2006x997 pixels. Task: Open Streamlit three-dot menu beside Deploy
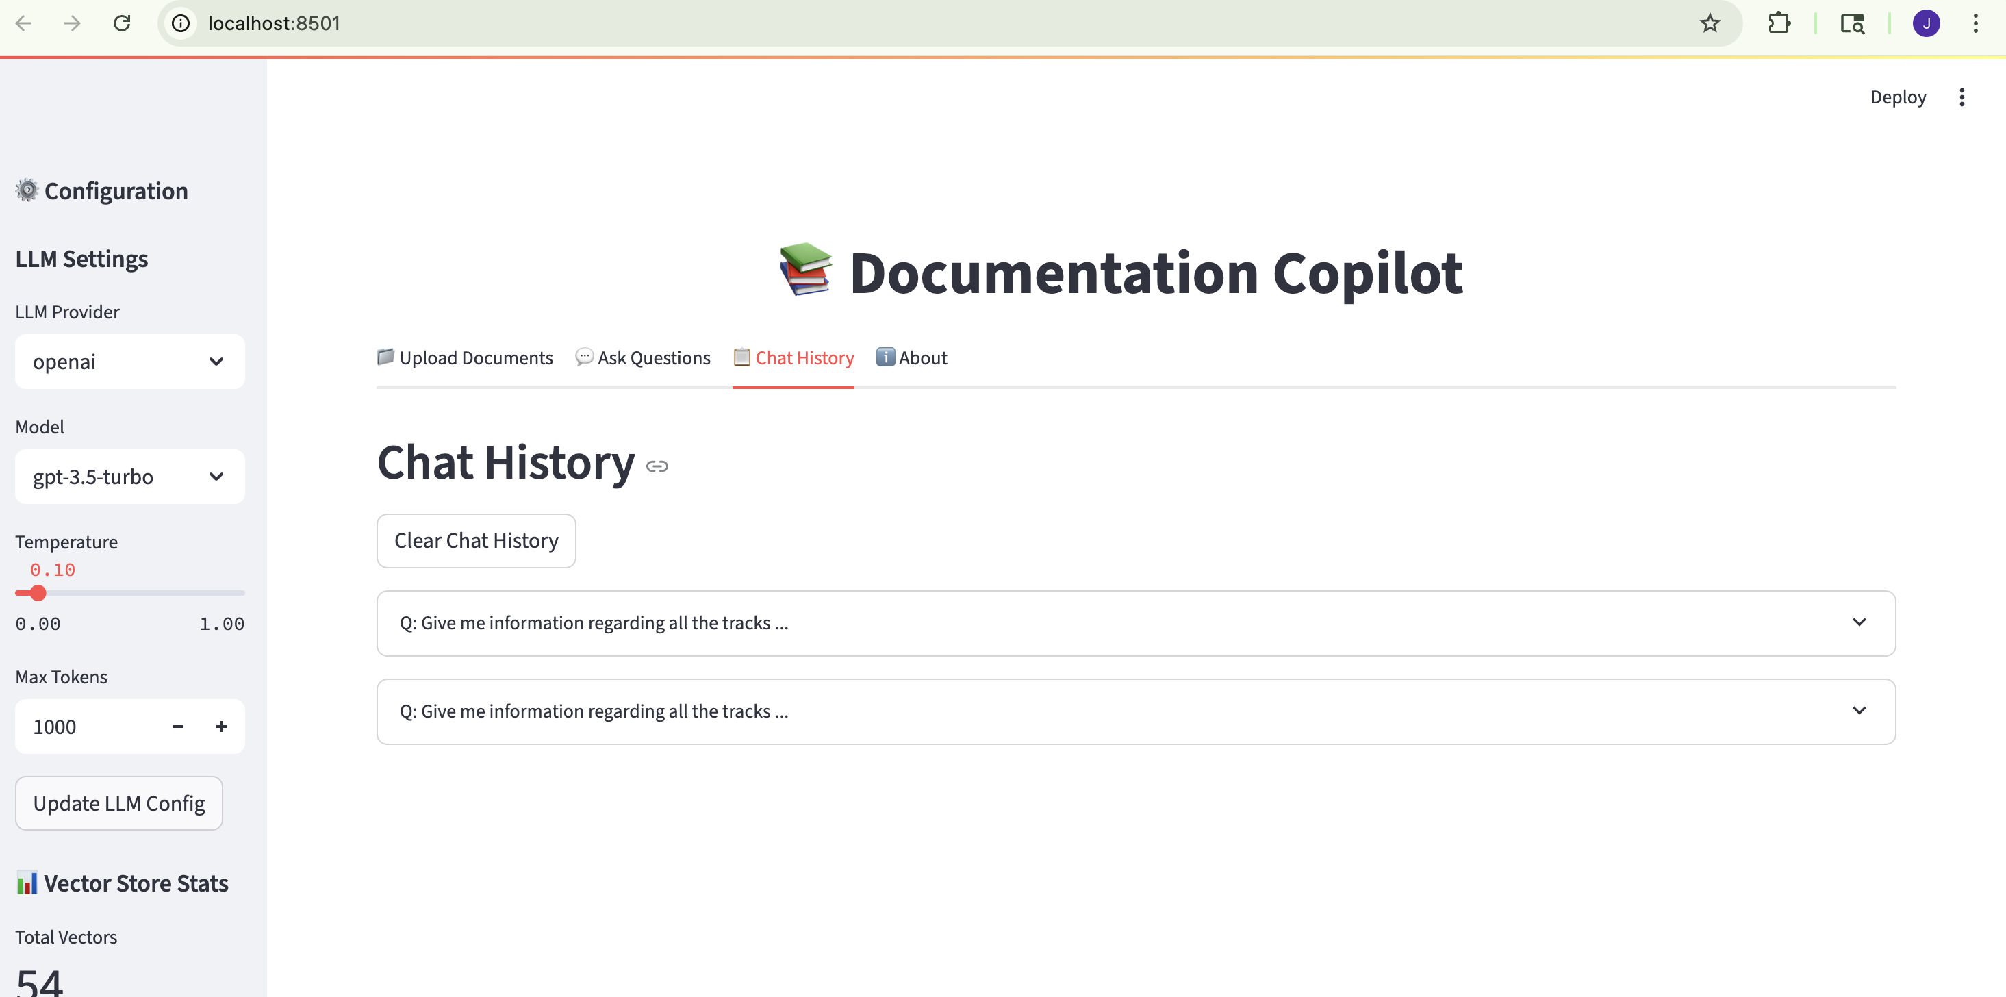coord(1961,97)
